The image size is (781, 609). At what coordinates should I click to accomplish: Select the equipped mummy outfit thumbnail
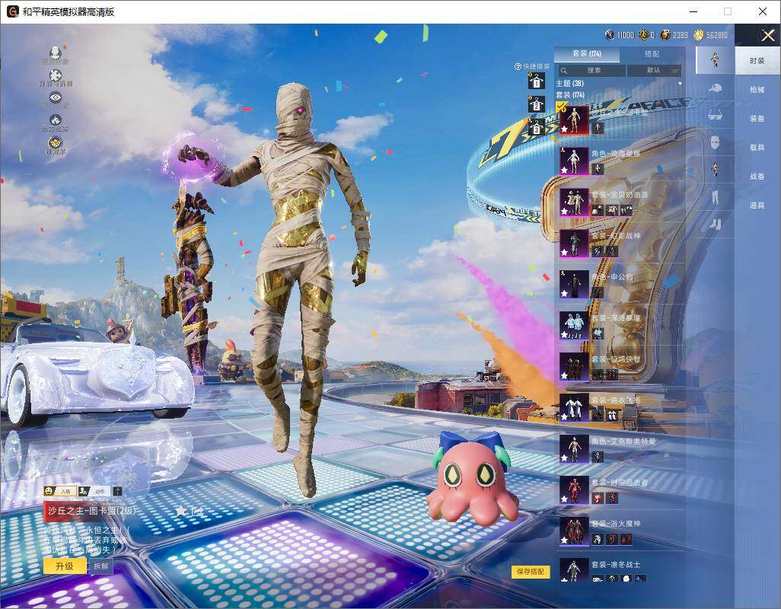click(x=574, y=120)
